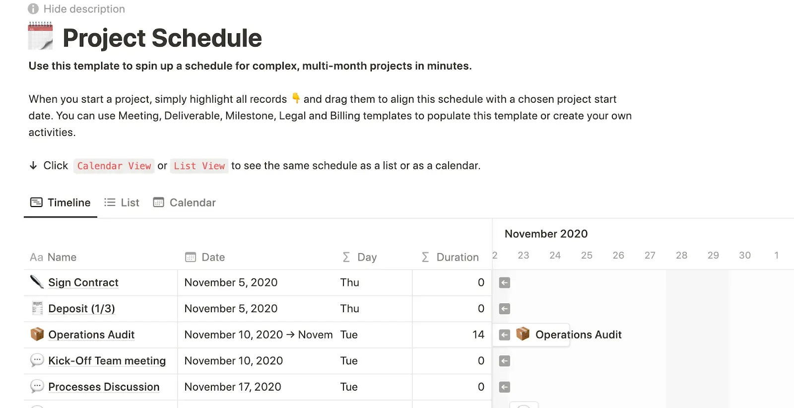Select the Timeline tab
The width and height of the screenshot is (794, 408).
60,203
